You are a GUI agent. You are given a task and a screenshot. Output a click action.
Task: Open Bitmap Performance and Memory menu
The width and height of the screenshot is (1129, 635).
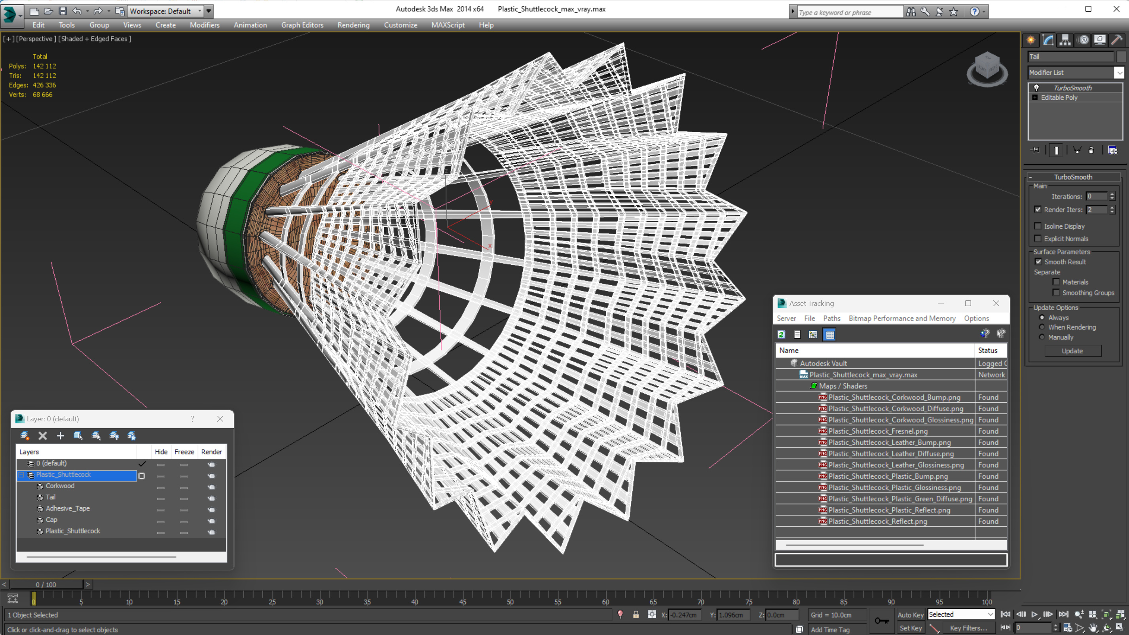(x=902, y=318)
